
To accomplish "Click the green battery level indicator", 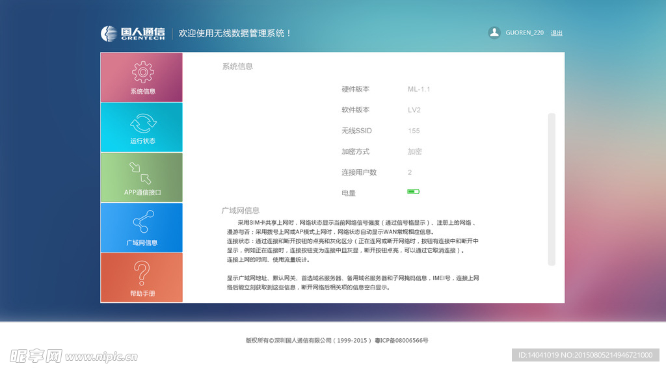I will click(413, 192).
